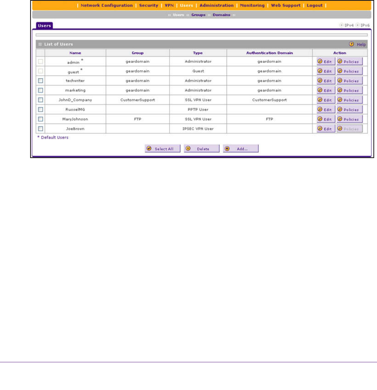
Task: Select the IPv6 radio button
Action: [x=358, y=25]
